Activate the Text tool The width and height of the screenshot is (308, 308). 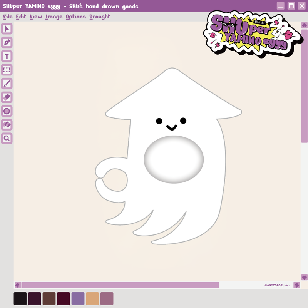(x=6, y=56)
